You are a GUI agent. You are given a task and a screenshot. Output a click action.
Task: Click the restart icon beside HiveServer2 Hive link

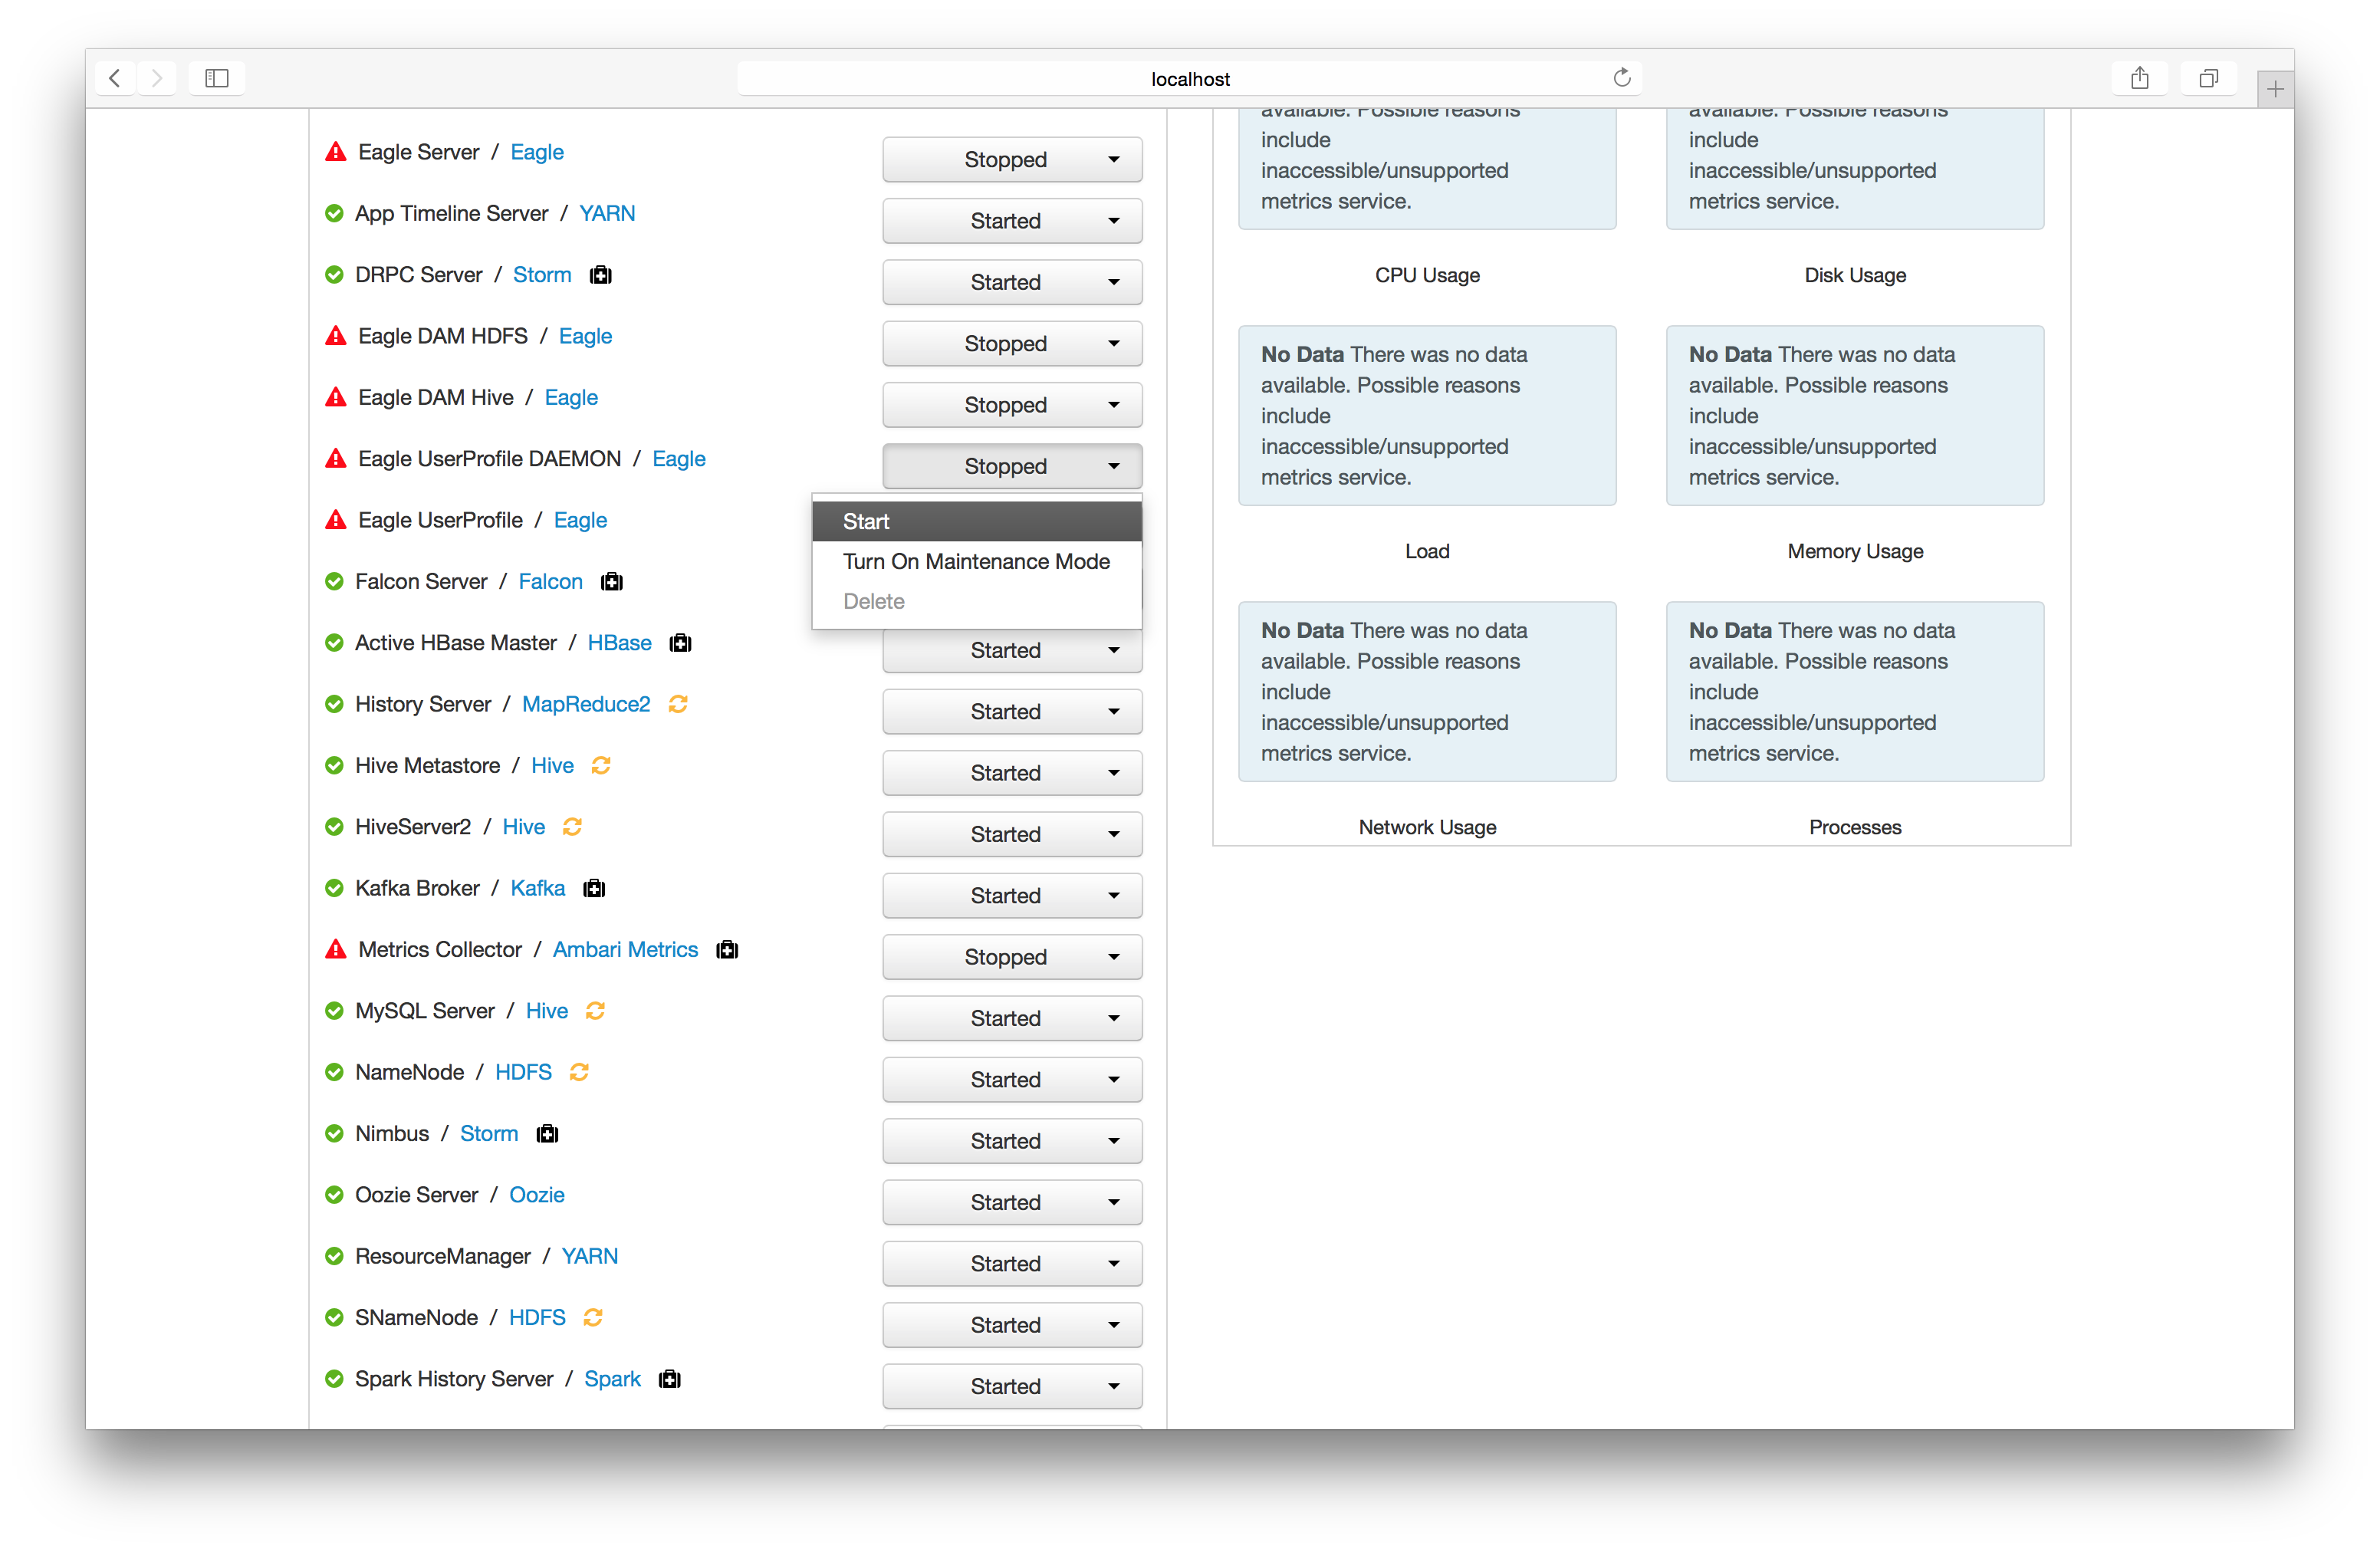pos(572,827)
